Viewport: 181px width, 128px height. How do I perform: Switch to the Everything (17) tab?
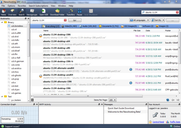tap(51, 26)
